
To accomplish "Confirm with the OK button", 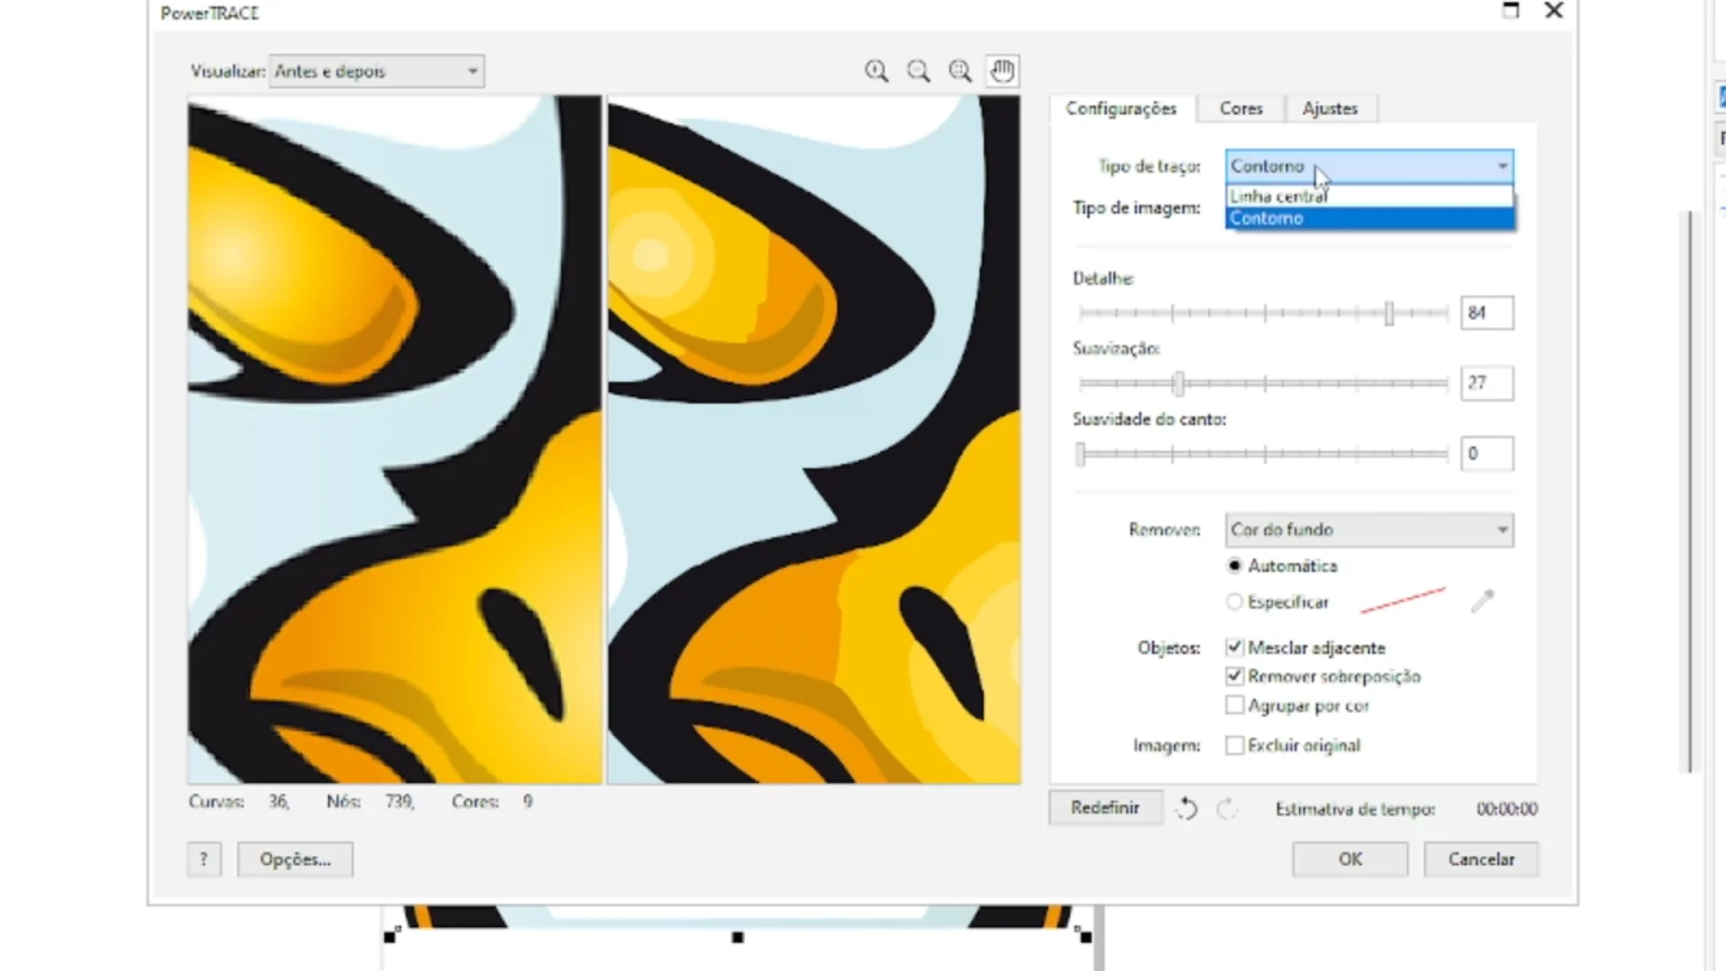I will 1349,860.
